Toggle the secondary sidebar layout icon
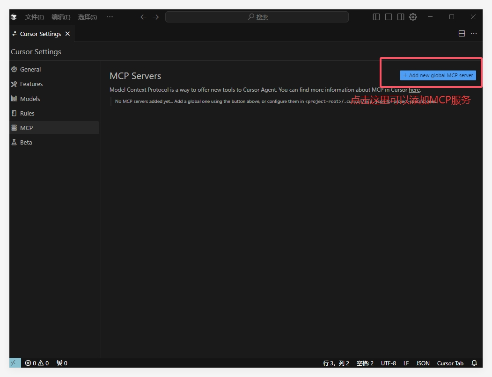Image resolution: width=492 pixels, height=377 pixels. click(x=400, y=17)
